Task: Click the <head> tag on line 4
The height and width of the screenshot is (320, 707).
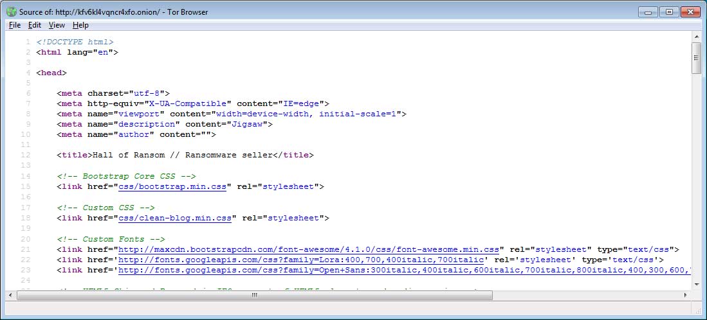Action: click(51, 73)
